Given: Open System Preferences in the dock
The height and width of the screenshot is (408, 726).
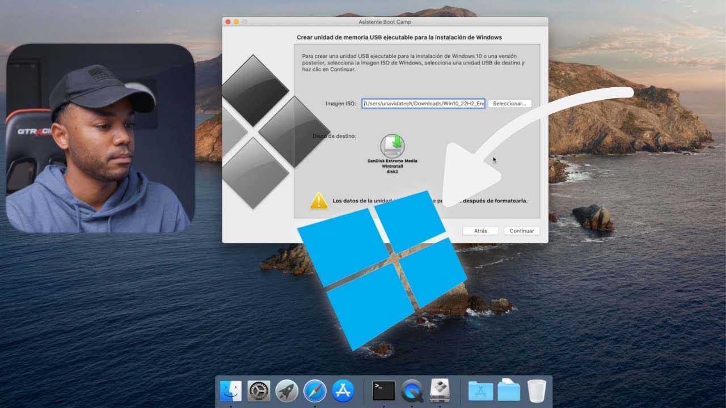Looking at the screenshot, I should (259, 391).
